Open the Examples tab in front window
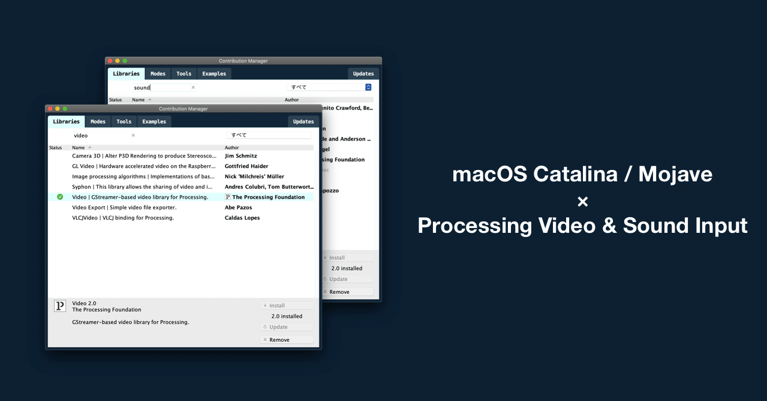767x401 pixels. coord(154,121)
